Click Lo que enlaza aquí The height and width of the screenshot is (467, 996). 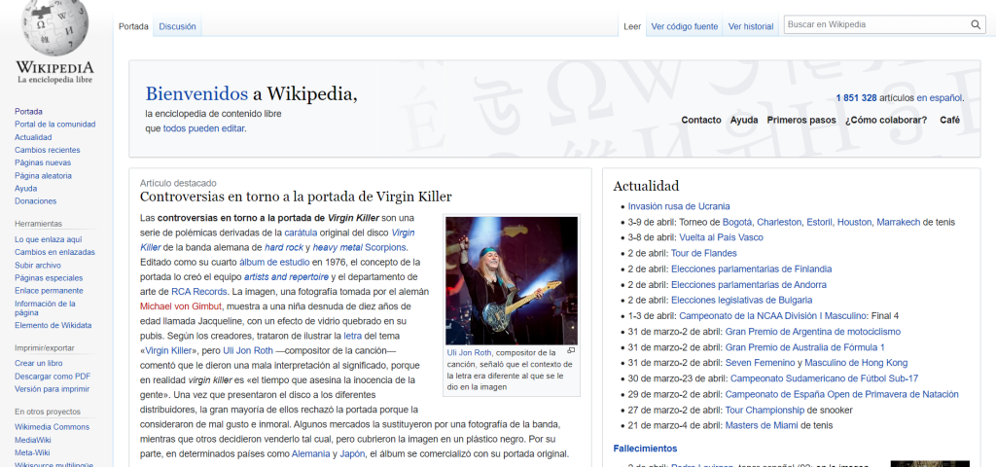coord(49,239)
